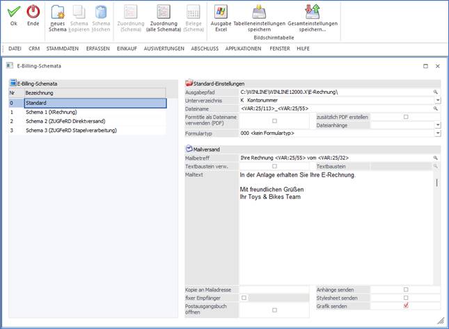The width and height of the screenshot is (449, 329).
Task: Open the CRM menu
Action: pyautogui.click(x=34, y=49)
